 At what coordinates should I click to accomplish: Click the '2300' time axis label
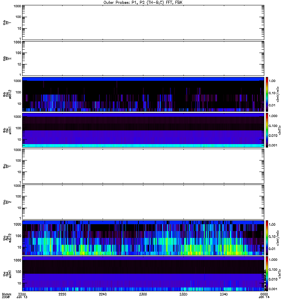[143, 294]
